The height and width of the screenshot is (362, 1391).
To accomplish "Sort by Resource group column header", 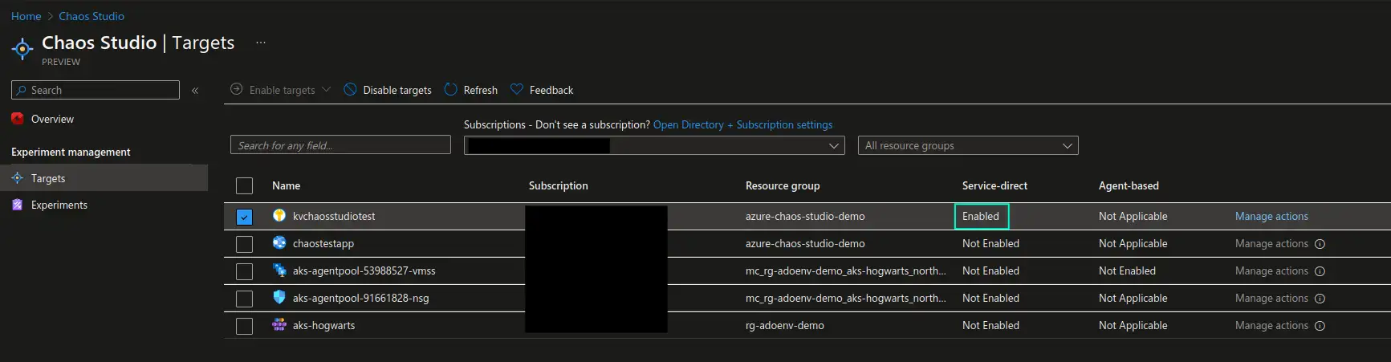I will pos(783,185).
